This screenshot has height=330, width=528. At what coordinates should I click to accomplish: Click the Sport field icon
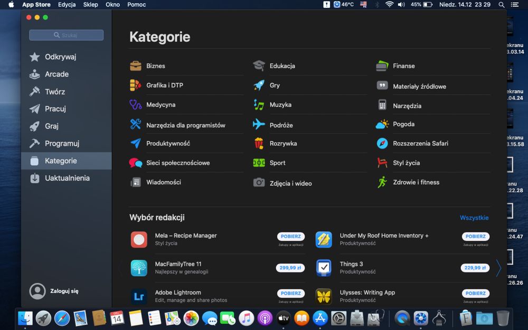pyautogui.click(x=259, y=163)
